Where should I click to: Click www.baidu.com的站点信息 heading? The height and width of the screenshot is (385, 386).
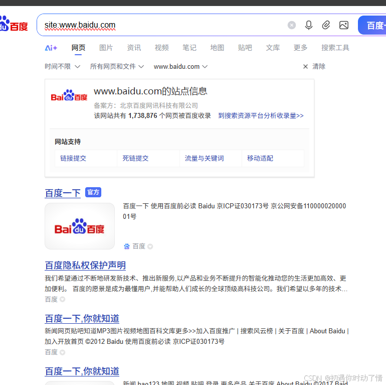tap(150, 91)
